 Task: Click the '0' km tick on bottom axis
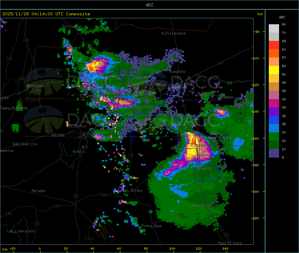tap(40, 248)
